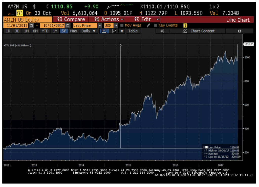Click the yellow gauge icon beside On 30 Oct
This screenshot has height=187, width=259.
coord(19,13)
